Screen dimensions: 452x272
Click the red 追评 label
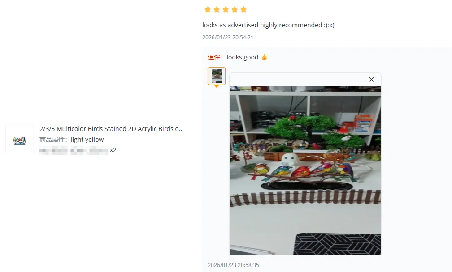pos(215,57)
